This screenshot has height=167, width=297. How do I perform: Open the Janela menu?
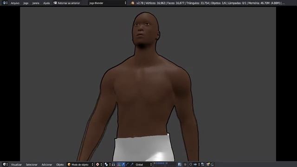click(x=36, y=3)
